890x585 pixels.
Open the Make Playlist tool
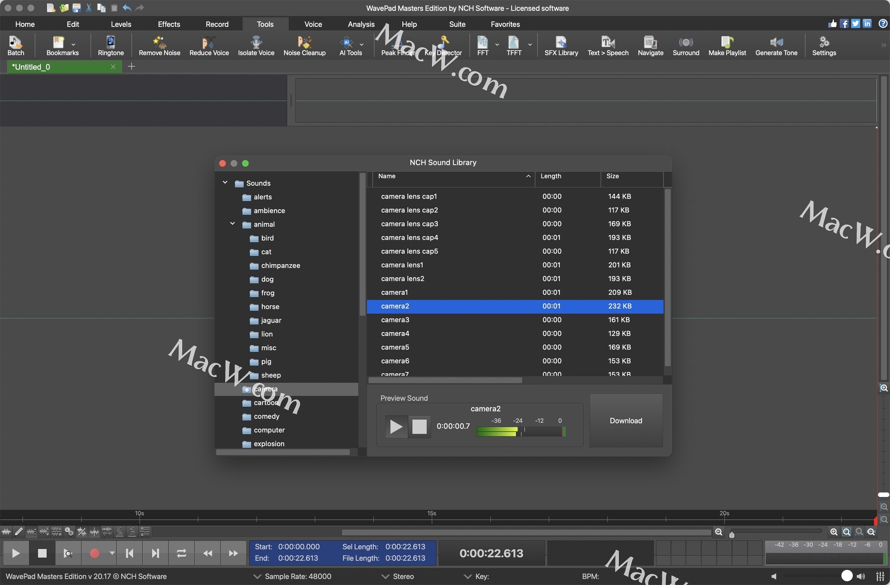(727, 46)
